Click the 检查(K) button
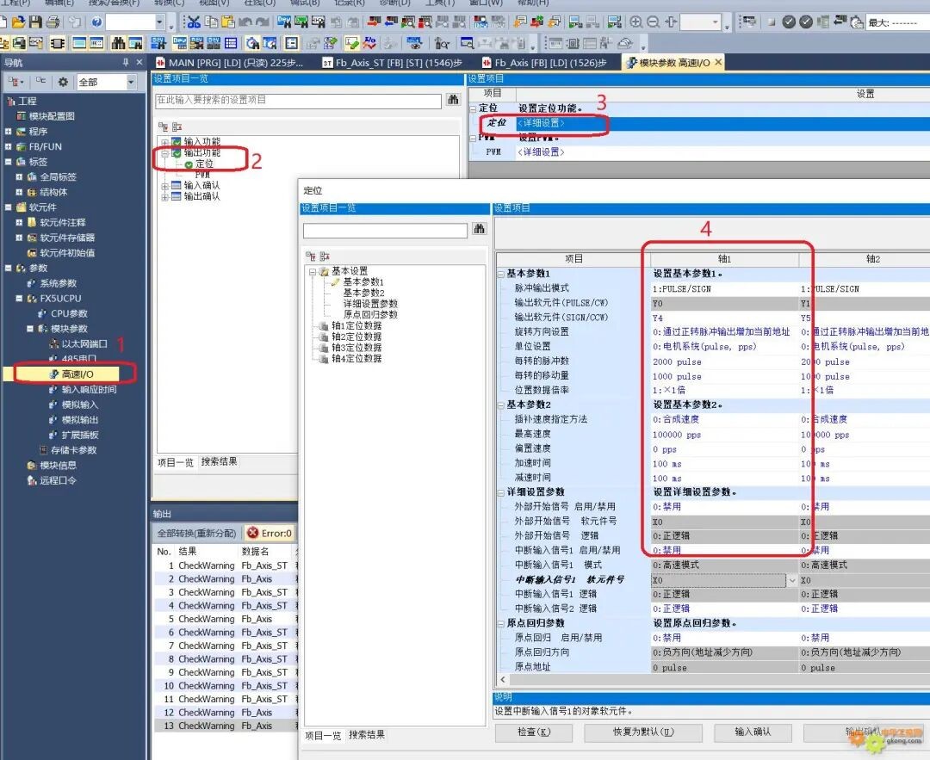Screen dimensions: 930x760 pyautogui.click(x=533, y=732)
